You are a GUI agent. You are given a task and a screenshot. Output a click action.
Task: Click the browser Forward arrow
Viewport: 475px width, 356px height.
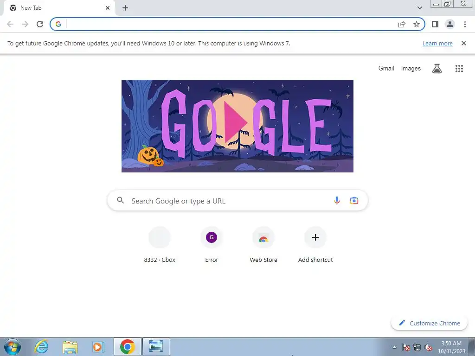click(x=25, y=24)
